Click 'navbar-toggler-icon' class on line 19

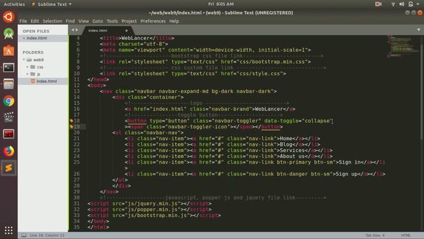tap(199, 127)
